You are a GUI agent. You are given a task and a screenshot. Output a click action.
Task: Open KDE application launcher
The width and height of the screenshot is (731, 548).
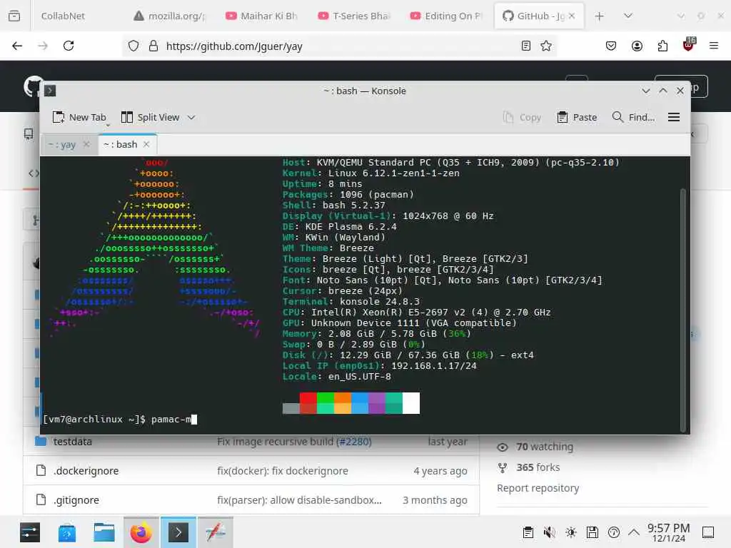coord(30,532)
